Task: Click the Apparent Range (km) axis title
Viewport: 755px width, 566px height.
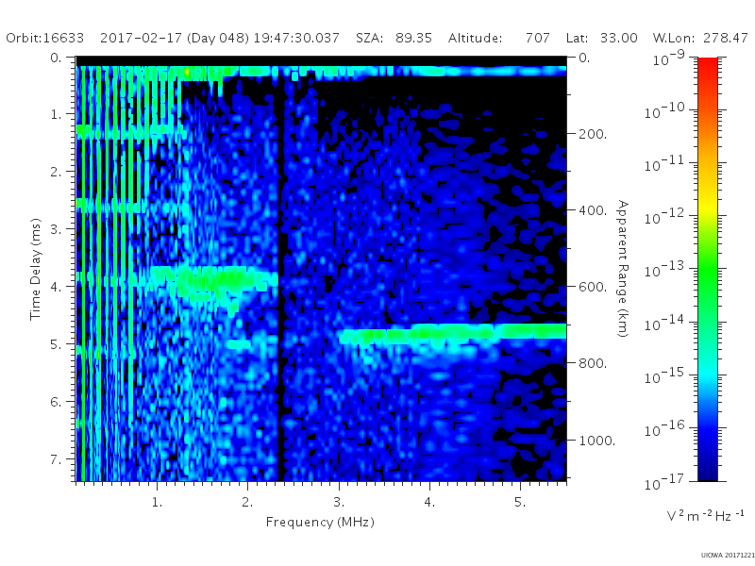Action: (623, 269)
